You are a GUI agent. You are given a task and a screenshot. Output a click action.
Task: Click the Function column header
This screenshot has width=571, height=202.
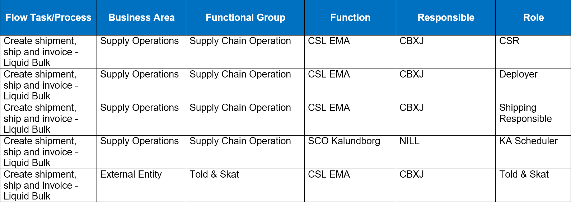[x=350, y=18]
